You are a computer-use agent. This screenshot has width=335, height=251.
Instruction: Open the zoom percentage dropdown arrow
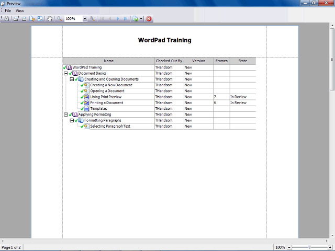pos(85,19)
